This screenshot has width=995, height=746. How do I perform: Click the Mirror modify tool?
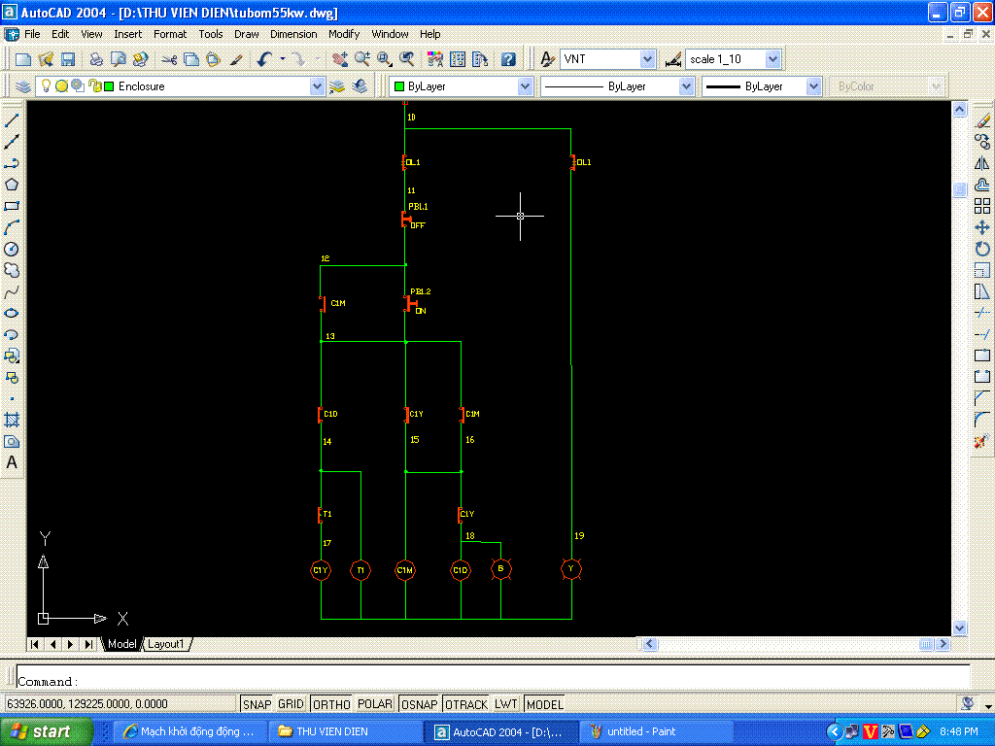pyautogui.click(x=981, y=163)
